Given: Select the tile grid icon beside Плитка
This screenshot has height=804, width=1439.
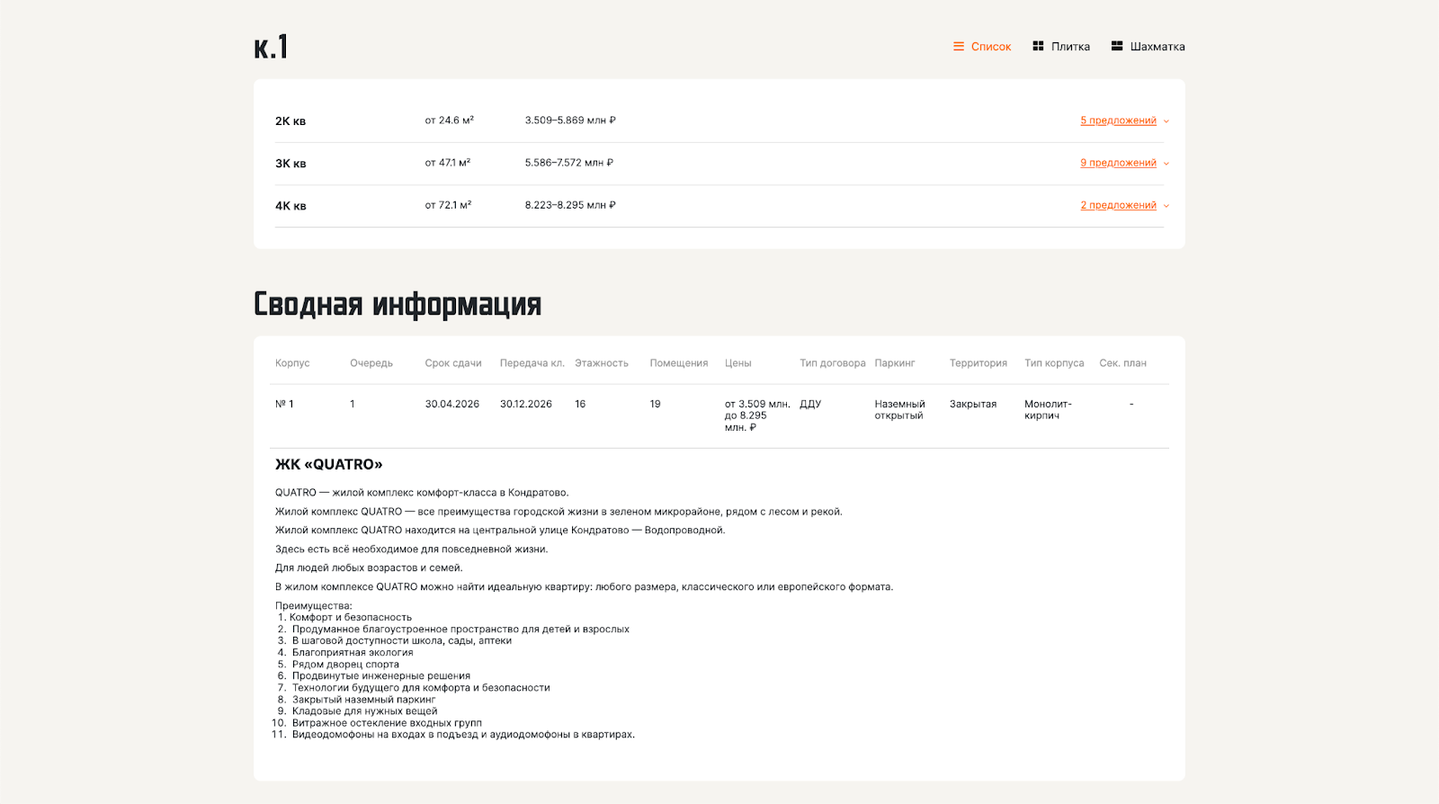Looking at the screenshot, I should coord(1038,46).
